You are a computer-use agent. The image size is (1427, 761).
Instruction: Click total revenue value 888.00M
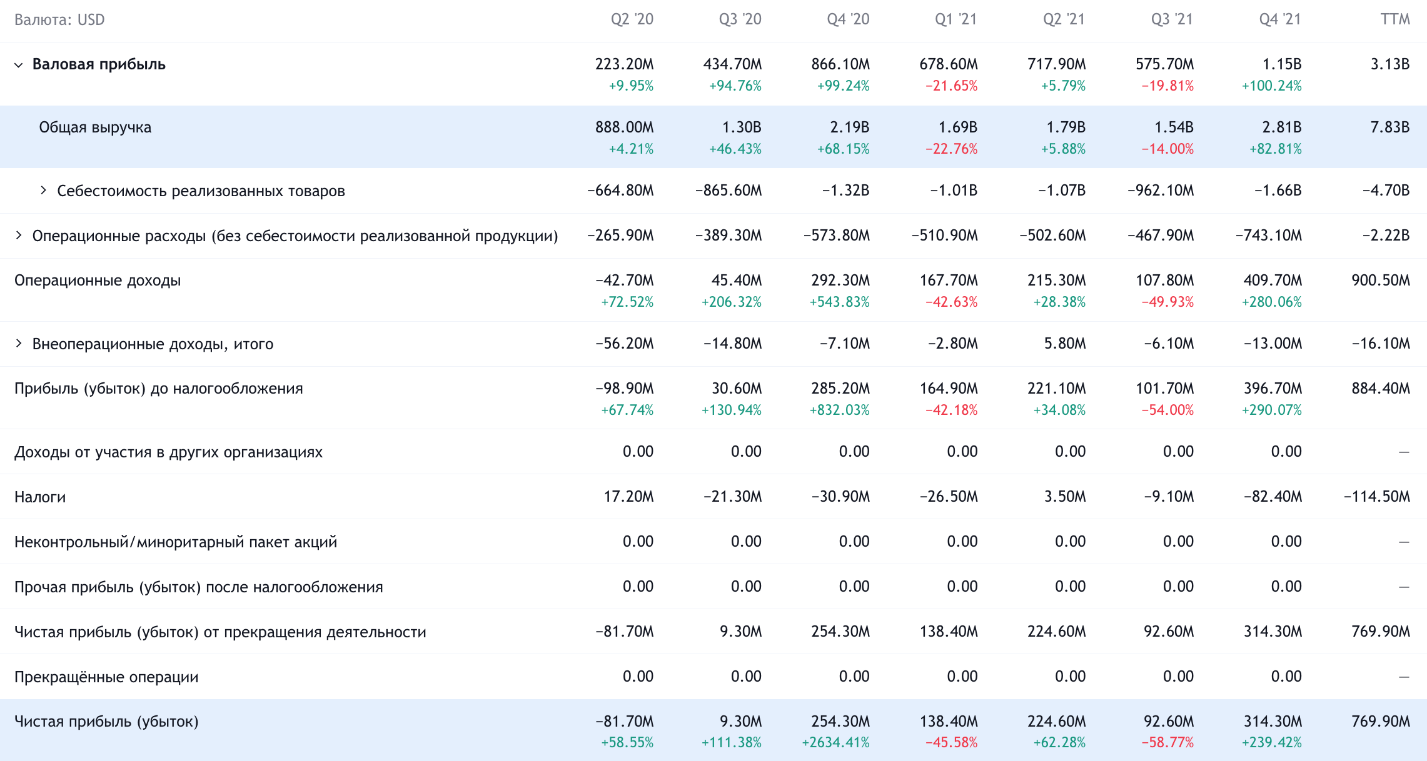point(625,127)
